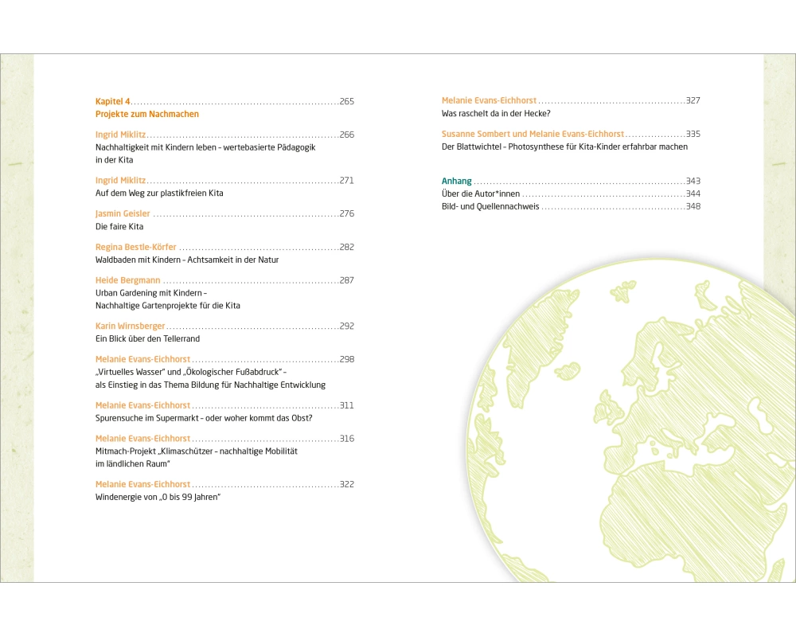796x637 pixels.
Task: Go to Bild- und Quellennachweis
Action: [x=490, y=206]
